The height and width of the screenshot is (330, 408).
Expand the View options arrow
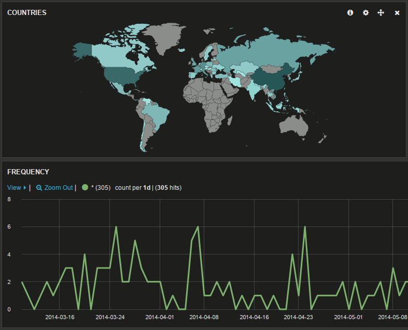coord(25,188)
